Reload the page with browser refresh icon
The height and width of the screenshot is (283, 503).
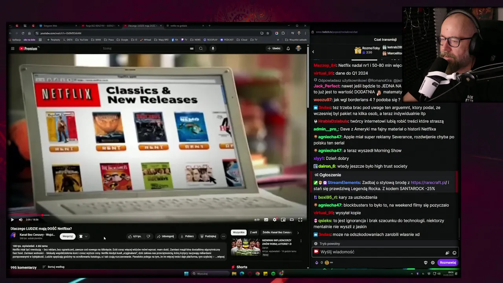(x=23, y=33)
